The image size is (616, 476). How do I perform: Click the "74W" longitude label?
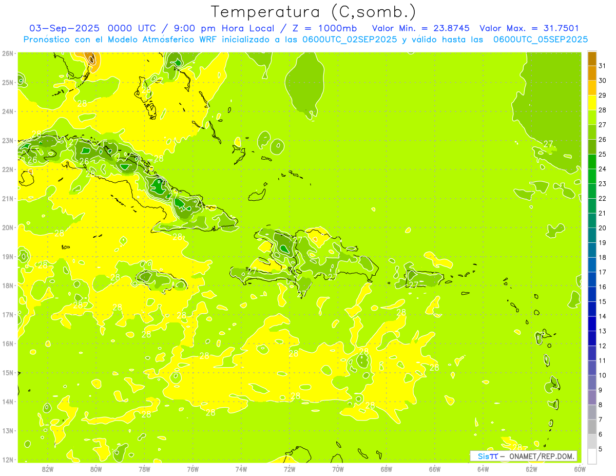(241, 469)
